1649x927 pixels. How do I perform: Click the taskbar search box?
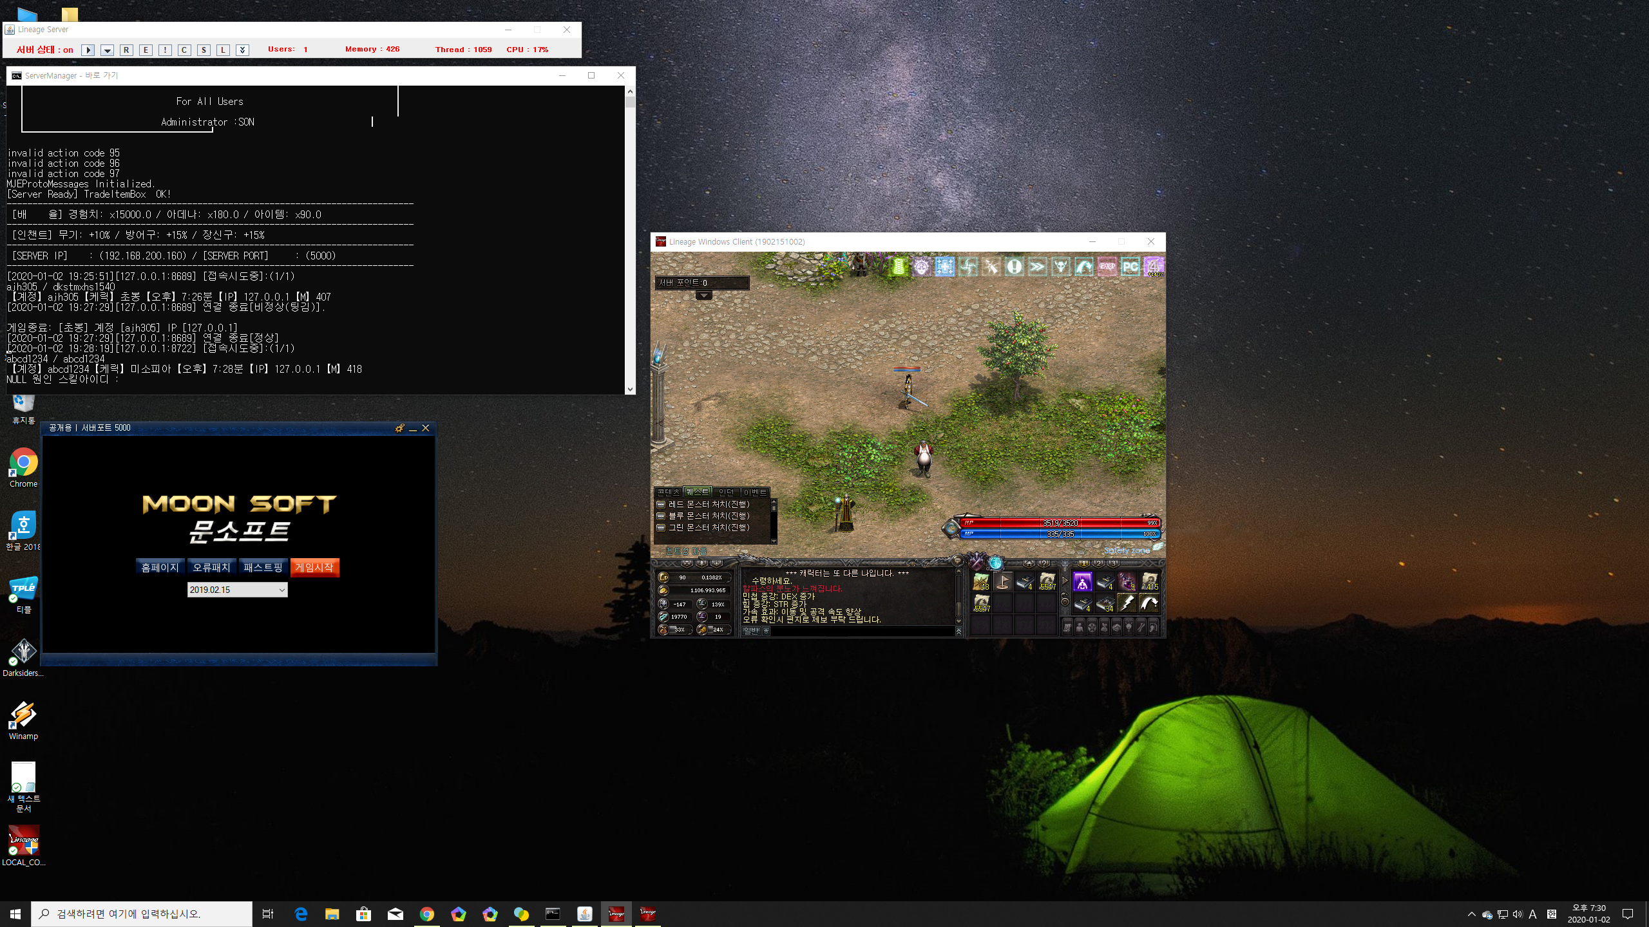pos(142,913)
